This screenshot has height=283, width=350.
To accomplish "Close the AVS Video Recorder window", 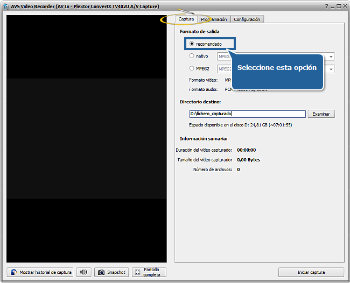I will 345,6.
